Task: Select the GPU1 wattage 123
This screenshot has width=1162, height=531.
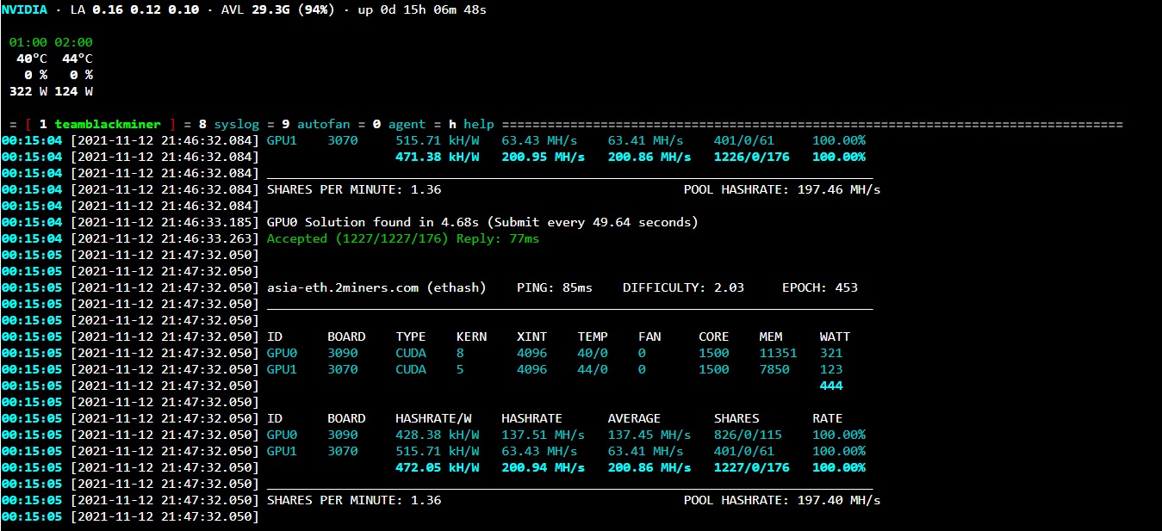Action: point(831,369)
